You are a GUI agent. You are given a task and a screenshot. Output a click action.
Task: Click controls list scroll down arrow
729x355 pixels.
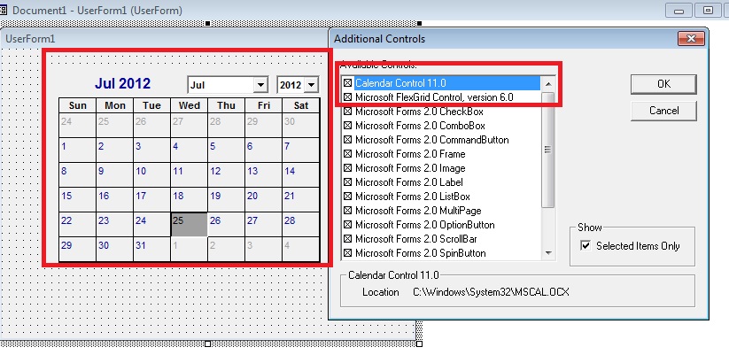(548, 253)
